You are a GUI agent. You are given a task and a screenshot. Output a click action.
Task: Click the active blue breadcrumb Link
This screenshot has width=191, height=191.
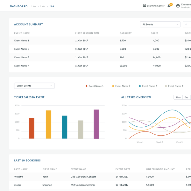(x=52, y=6)
